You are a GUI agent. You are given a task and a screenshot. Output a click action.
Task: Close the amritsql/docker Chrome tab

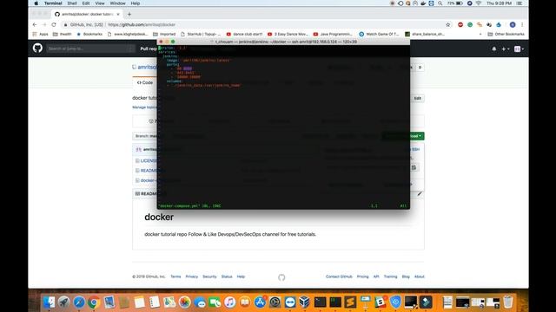(118, 14)
